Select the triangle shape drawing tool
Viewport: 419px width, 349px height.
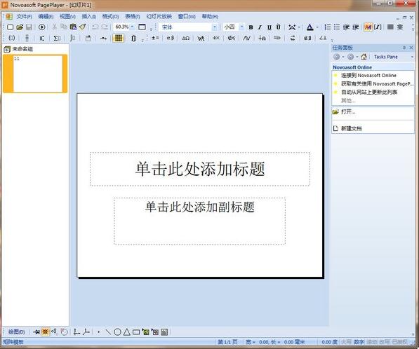127,332
